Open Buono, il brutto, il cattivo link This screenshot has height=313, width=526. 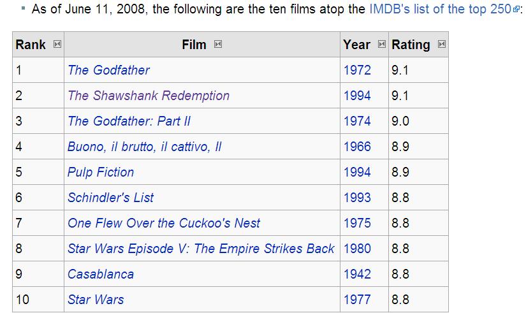point(145,147)
